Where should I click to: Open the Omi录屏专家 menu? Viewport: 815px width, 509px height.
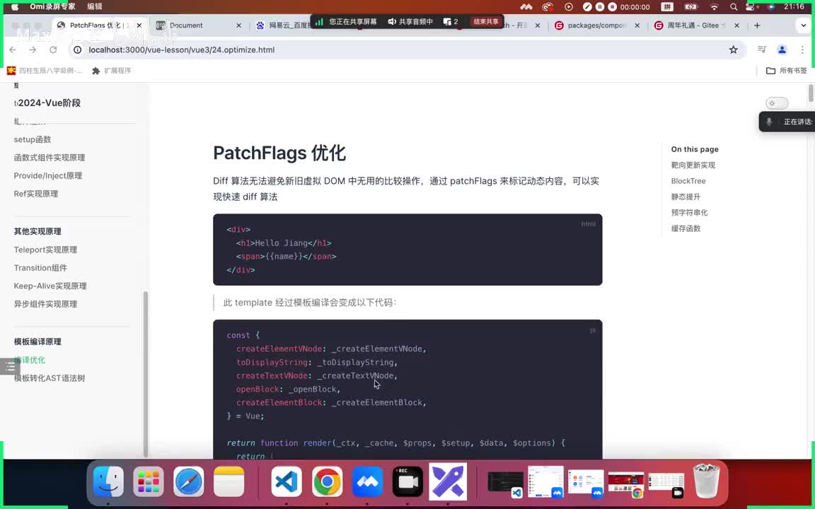pyautogui.click(x=52, y=7)
